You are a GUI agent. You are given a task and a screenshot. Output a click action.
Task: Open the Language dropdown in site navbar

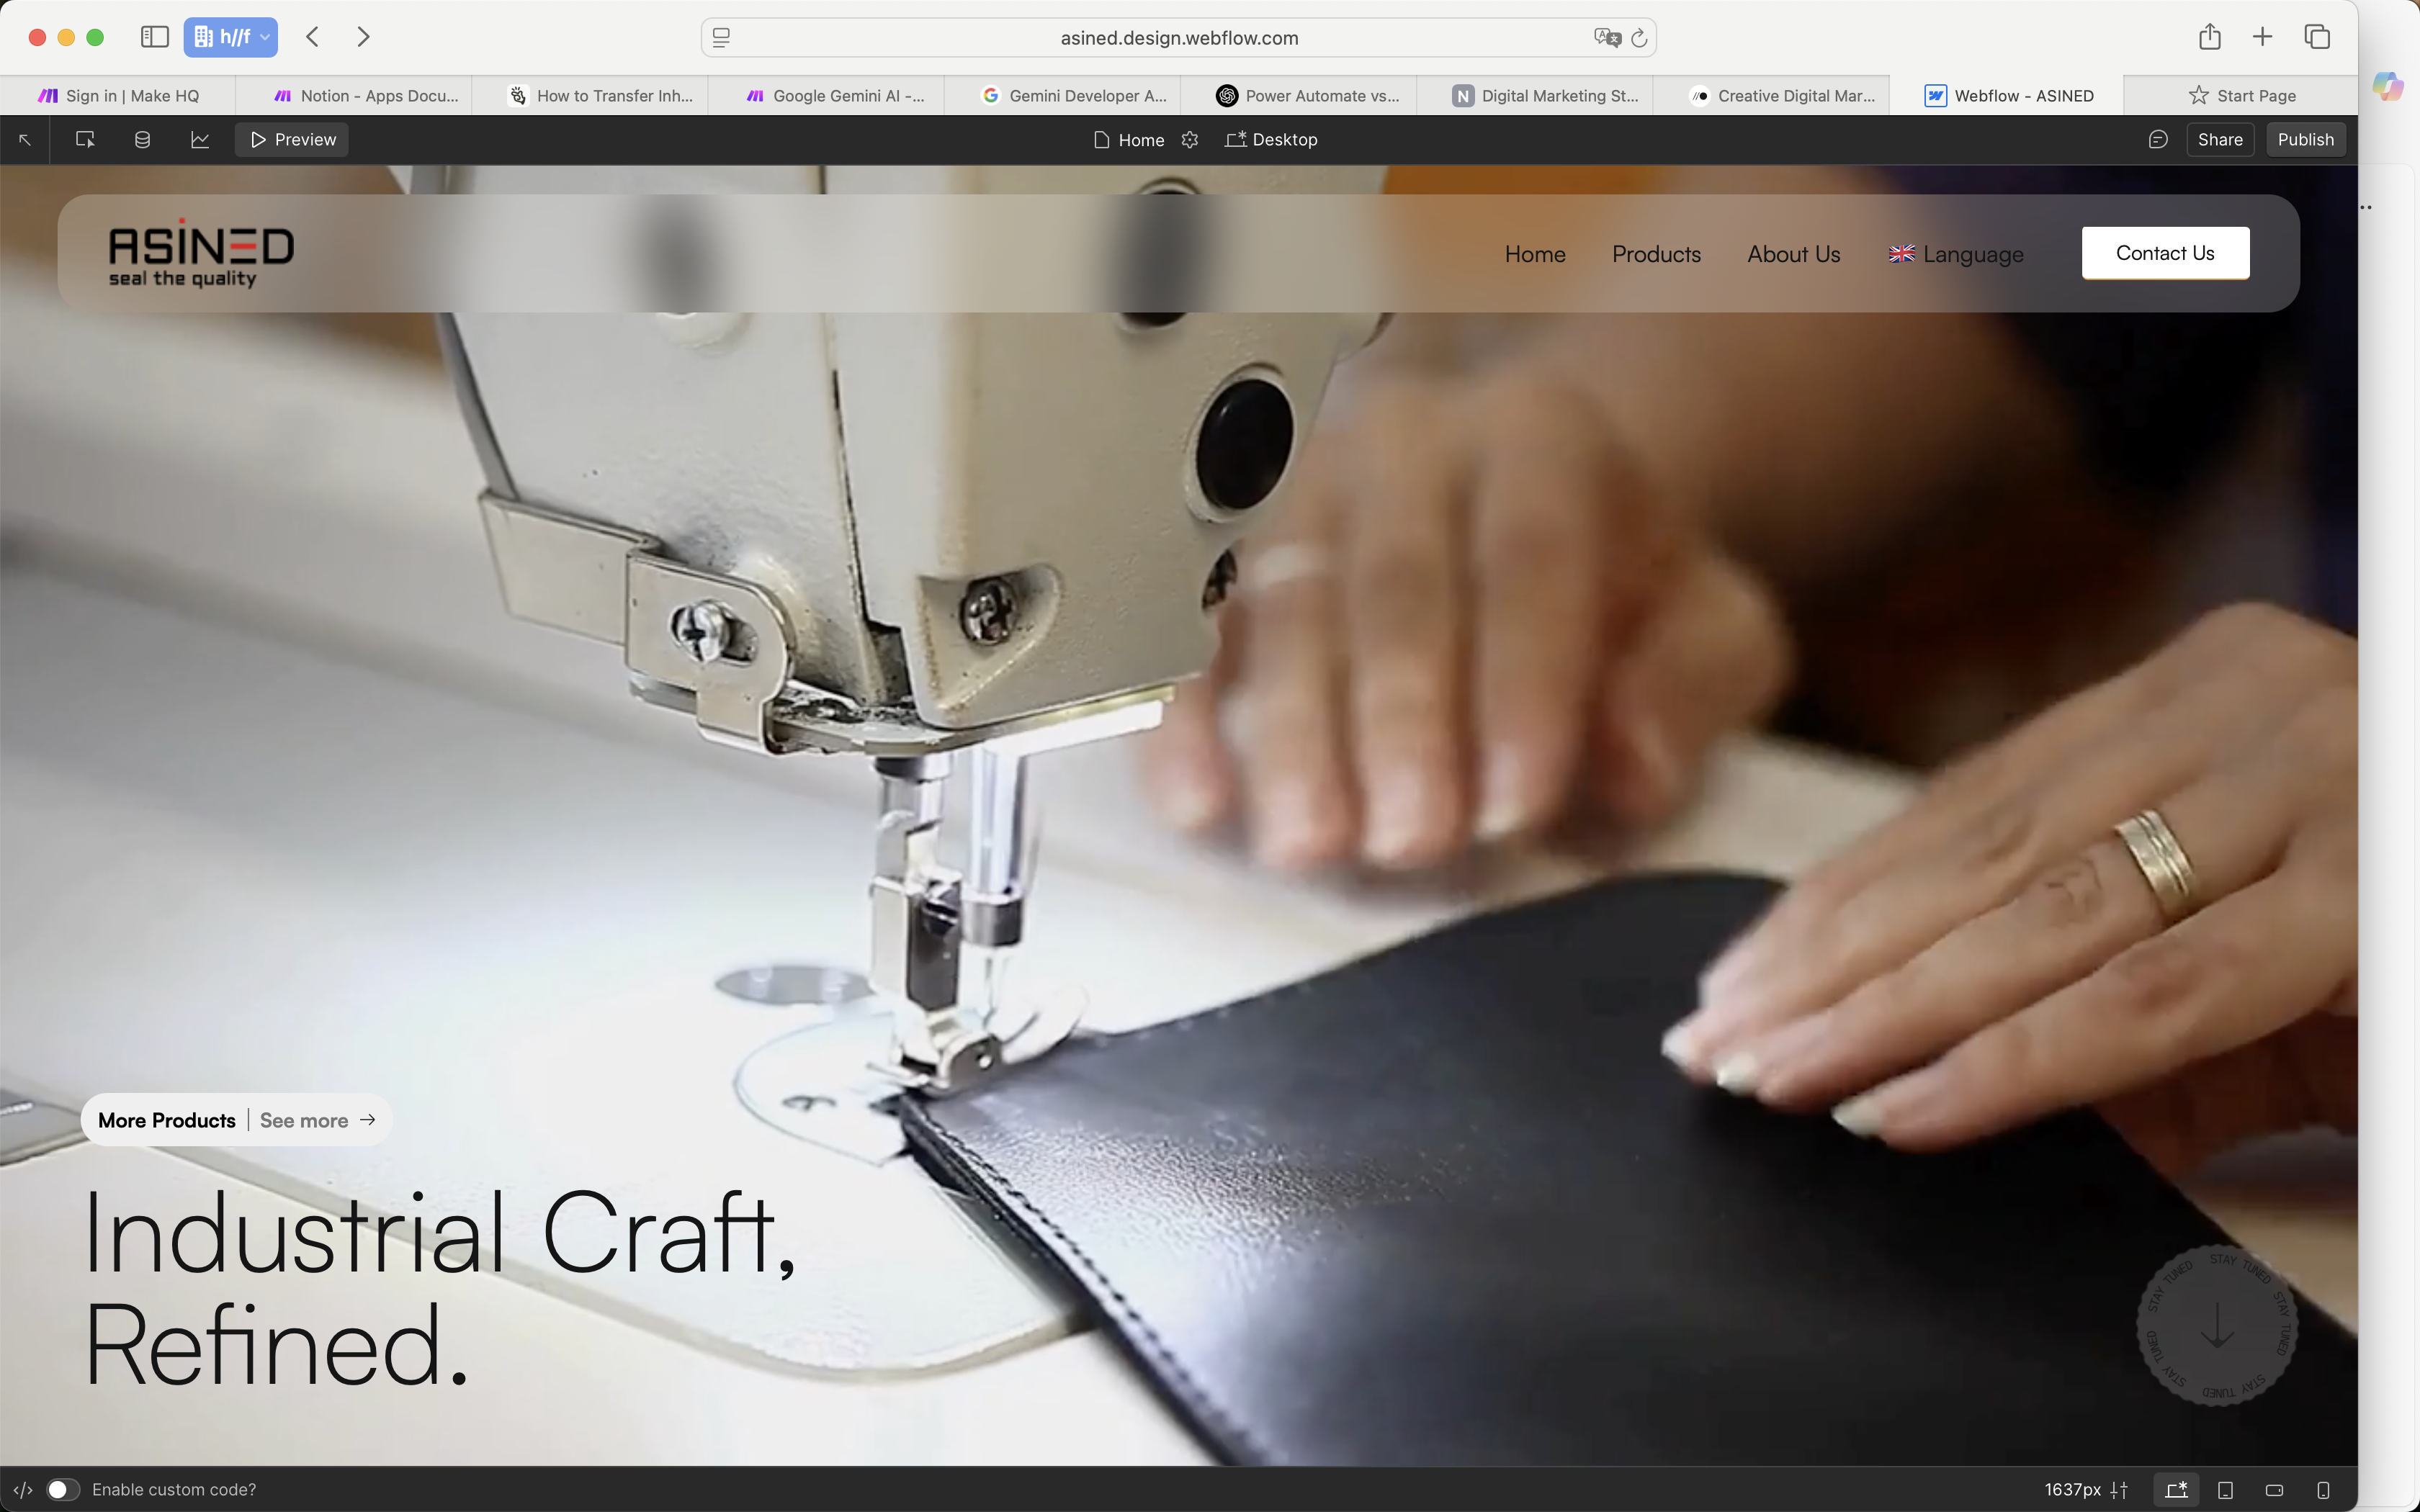pyautogui.click(x=1956, y=254)
